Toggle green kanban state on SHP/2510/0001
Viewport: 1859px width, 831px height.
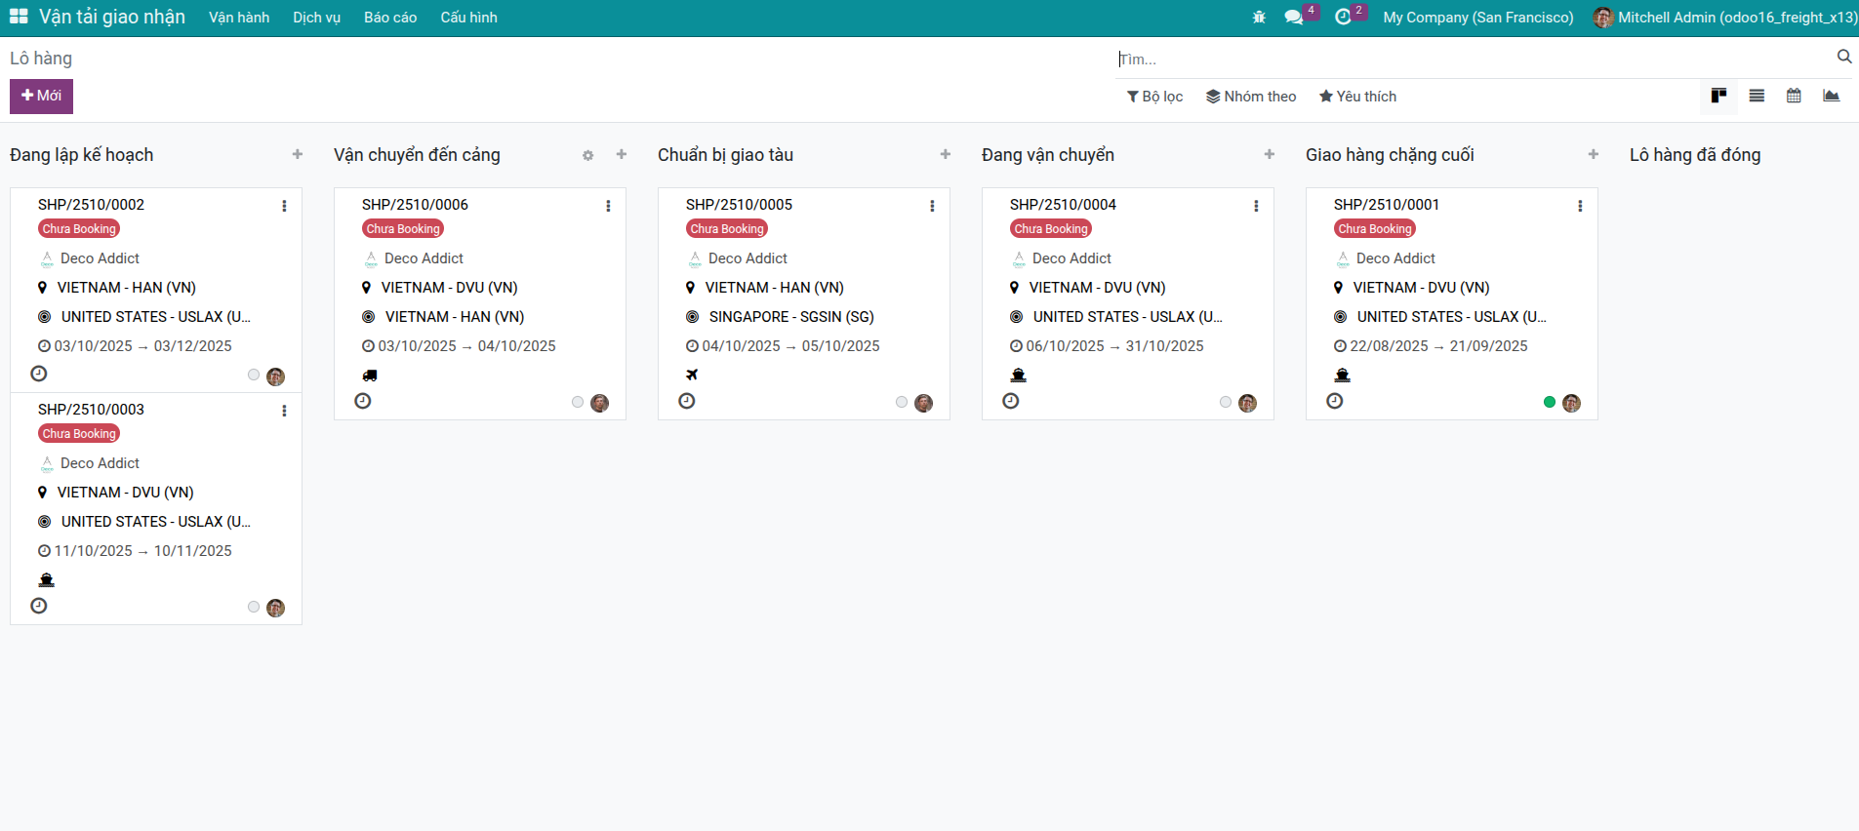(1550, 402)
